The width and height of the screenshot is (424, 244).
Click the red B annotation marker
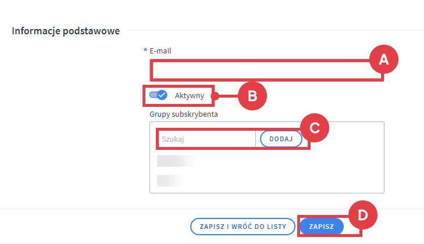coord(252,96)
